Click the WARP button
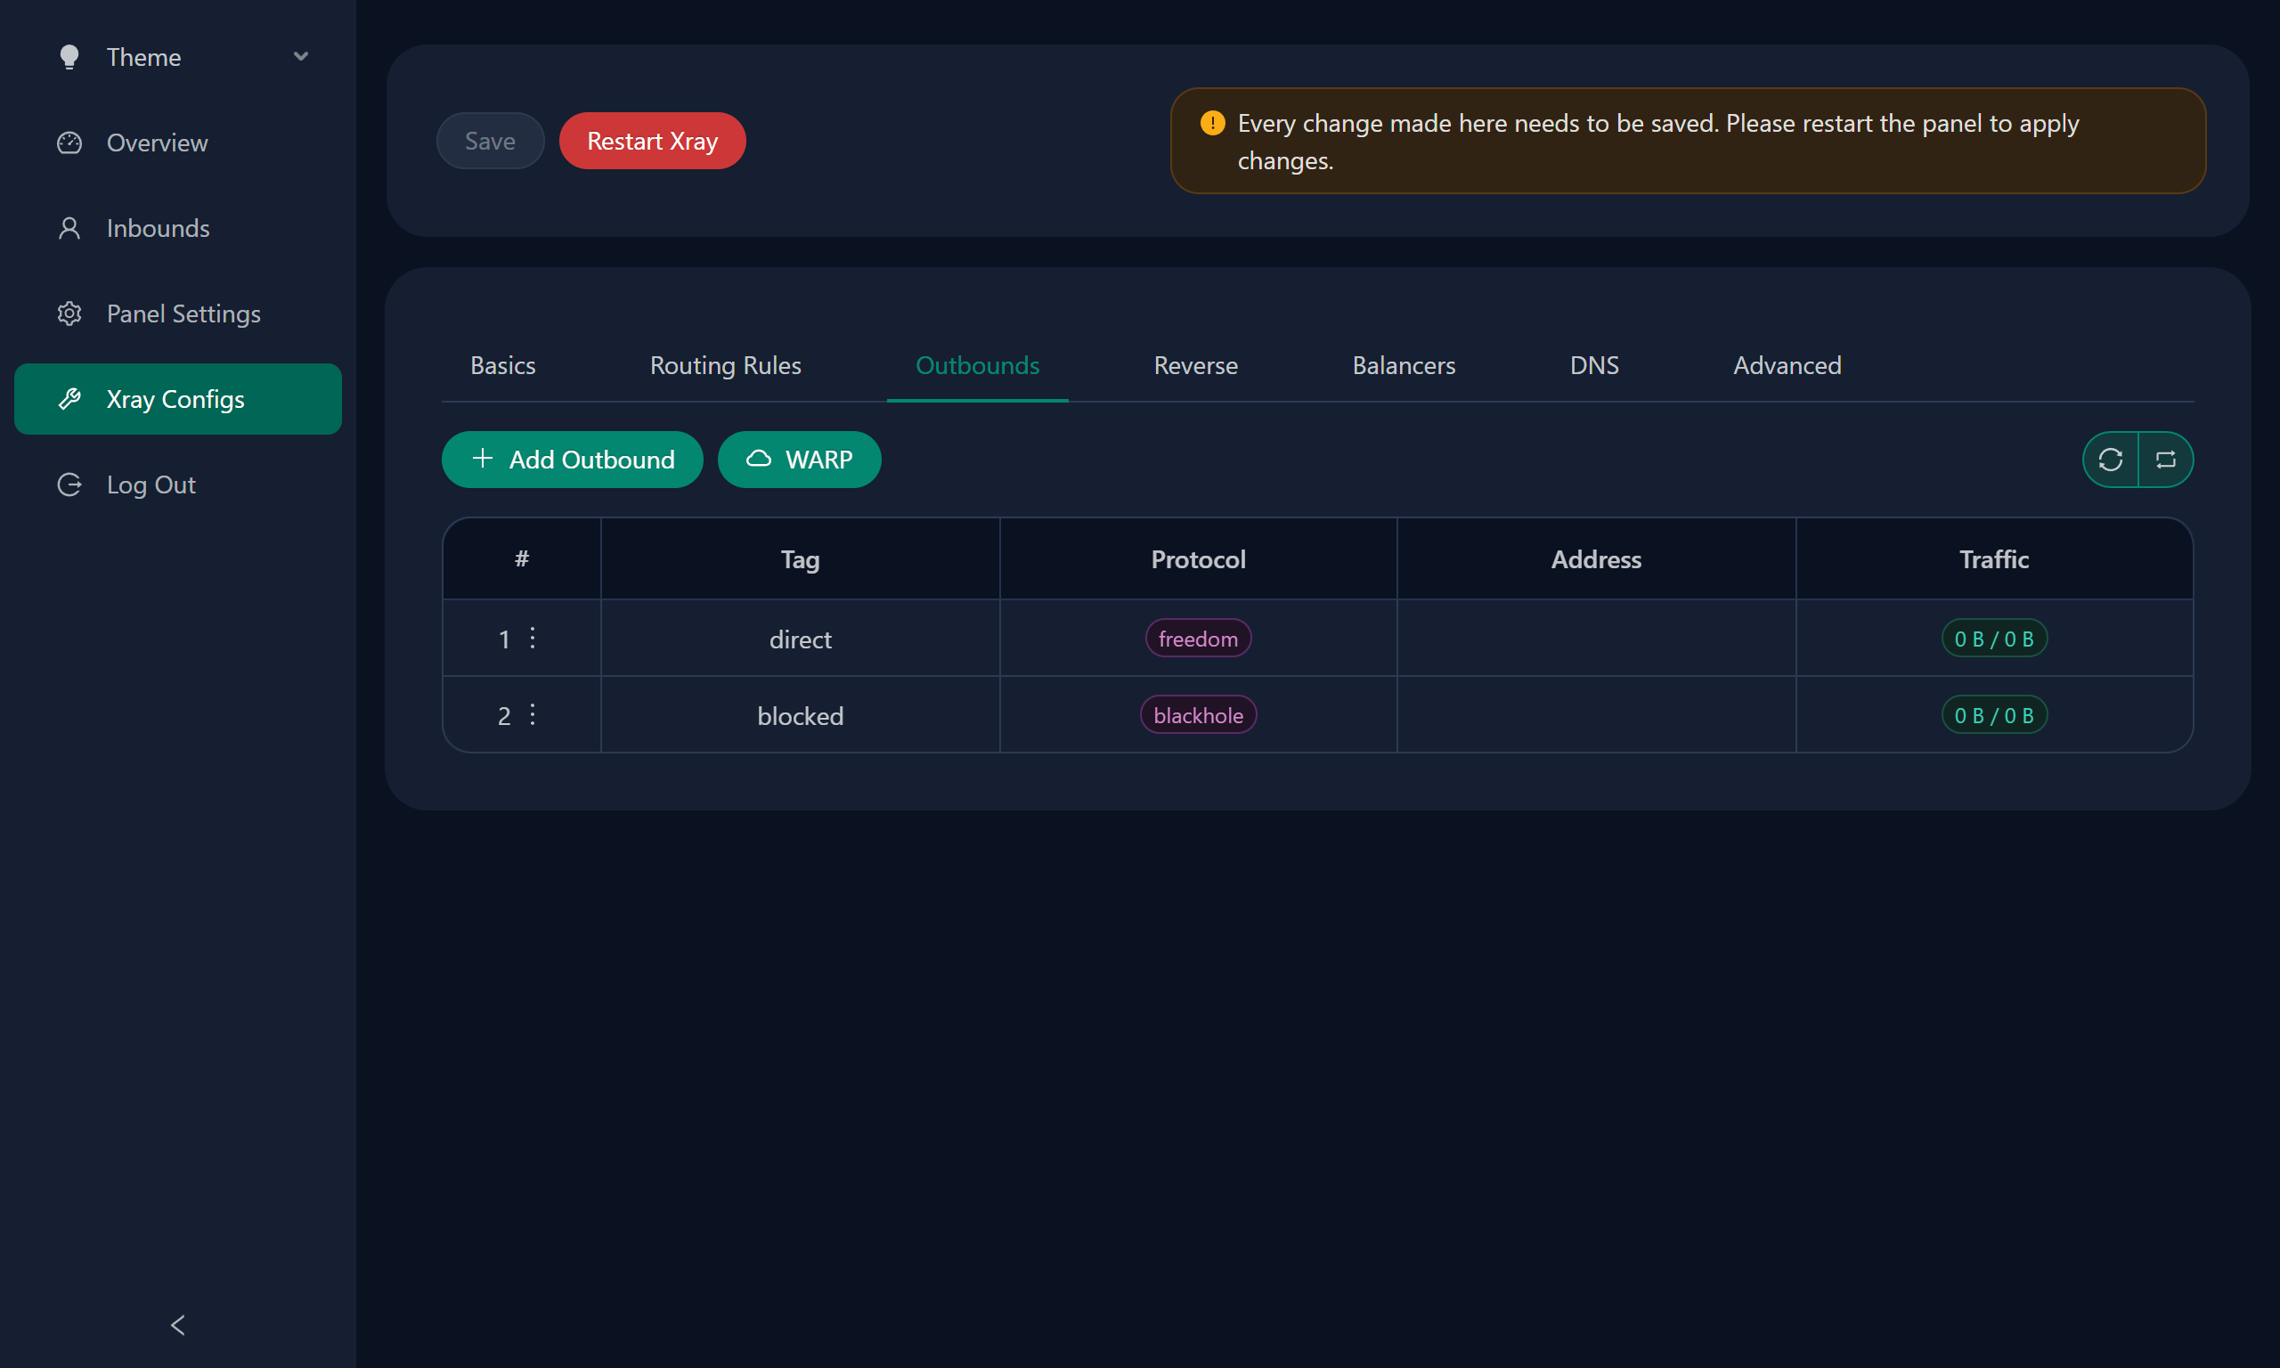Image resolution: width=2280 pixels, height=1368 pixels. (x=799, y=459)
